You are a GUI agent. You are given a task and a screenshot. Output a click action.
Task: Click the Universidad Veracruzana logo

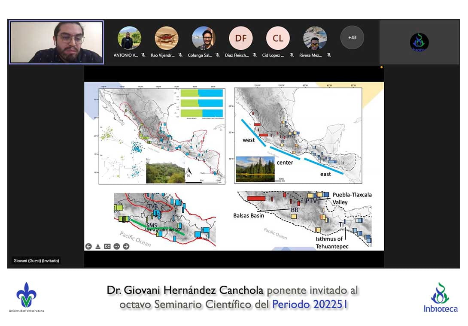tap(26, 297)
